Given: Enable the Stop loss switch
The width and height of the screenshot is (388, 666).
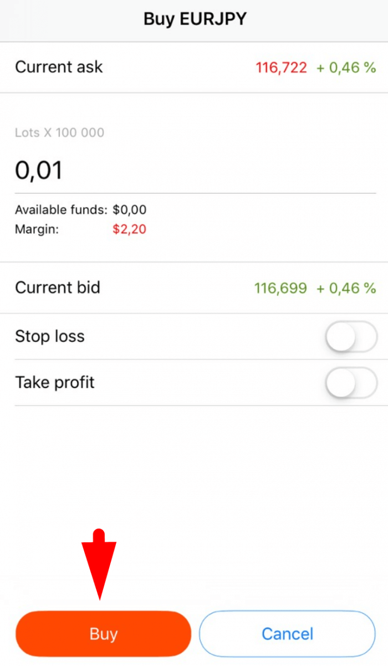Looking at the screenshot, I should pyautogui.click(x=351, y=336).
